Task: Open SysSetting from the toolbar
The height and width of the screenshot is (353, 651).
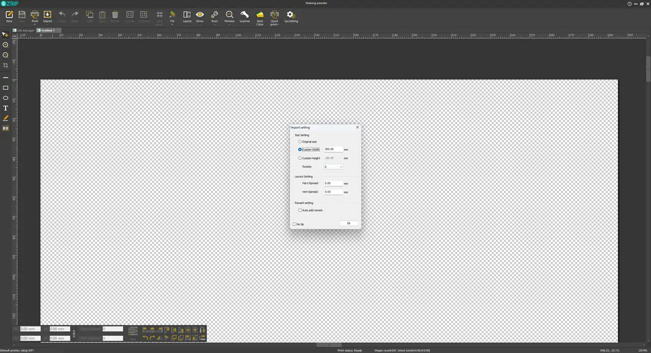Action: click(x=291, y=17)
